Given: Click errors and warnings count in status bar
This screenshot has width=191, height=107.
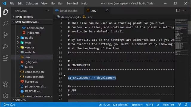Looking at the screenshot, I should 9,105.
